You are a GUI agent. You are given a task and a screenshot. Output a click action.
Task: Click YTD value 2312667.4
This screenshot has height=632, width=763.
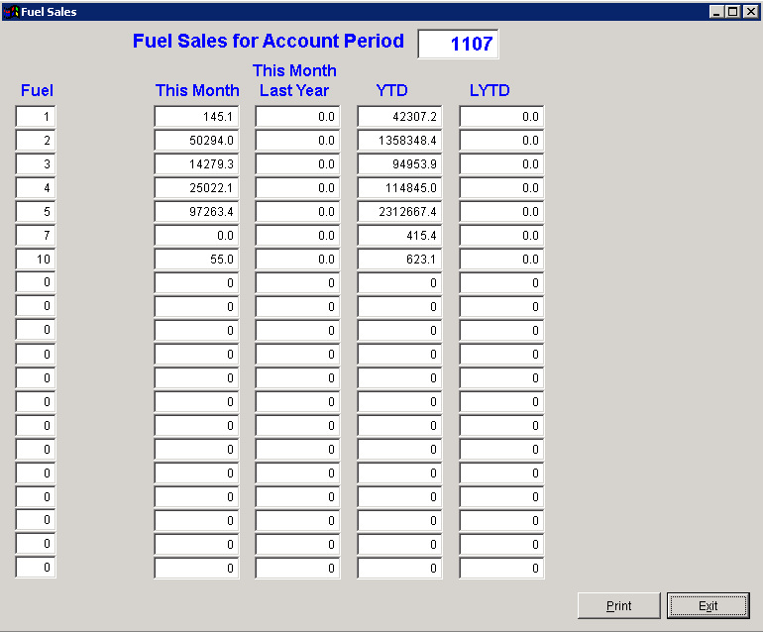399,212
